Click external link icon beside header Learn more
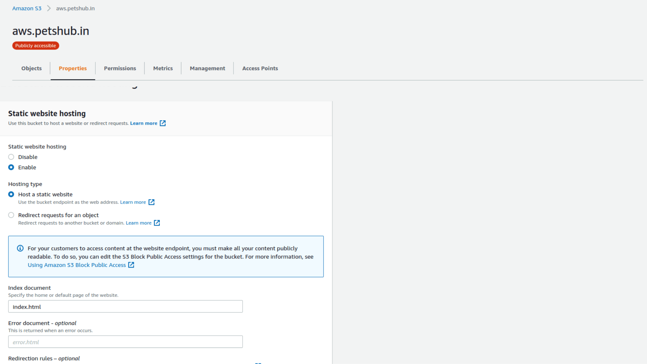Image resolution: width=647 pixels, height=364 pixels. tap(163, 123)
